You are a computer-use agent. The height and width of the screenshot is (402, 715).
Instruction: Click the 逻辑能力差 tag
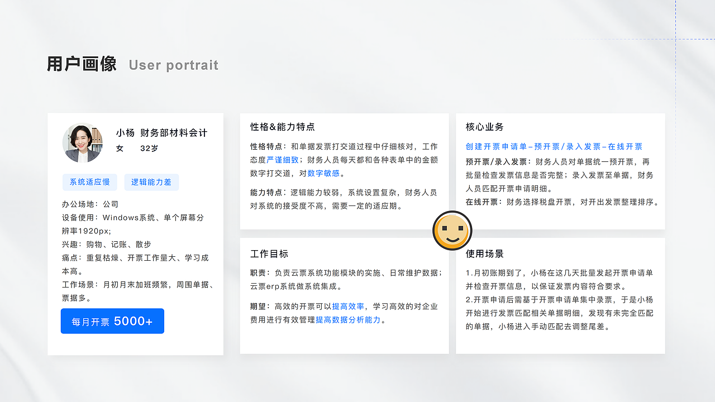click(x=151, y=182)
